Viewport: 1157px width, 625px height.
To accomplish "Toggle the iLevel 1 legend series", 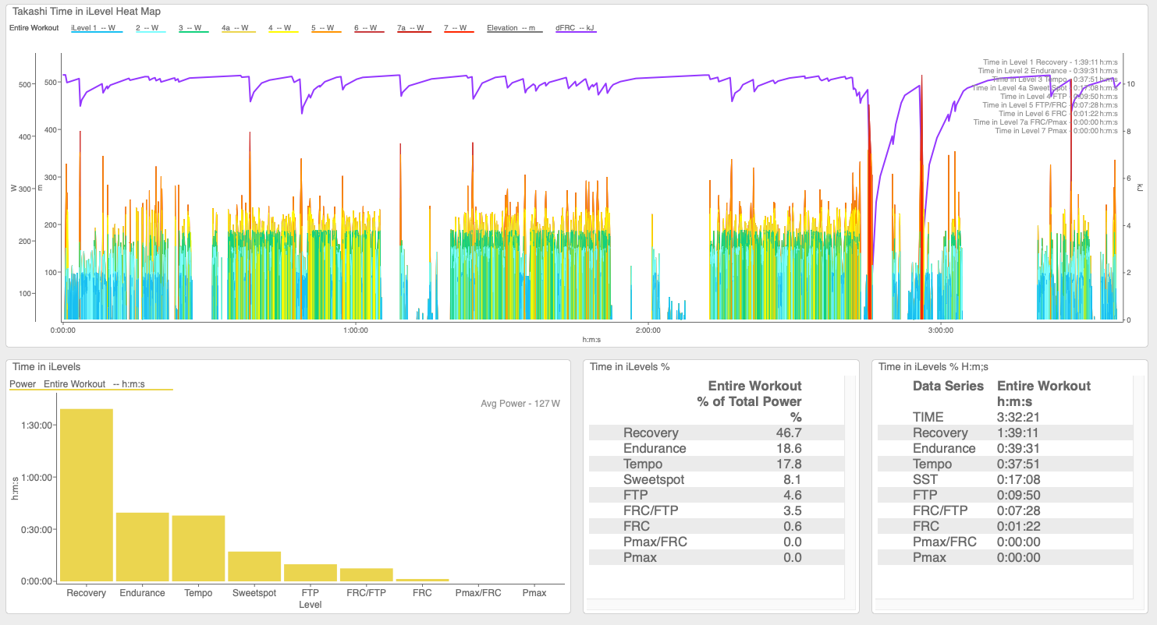I will [93, 28].
